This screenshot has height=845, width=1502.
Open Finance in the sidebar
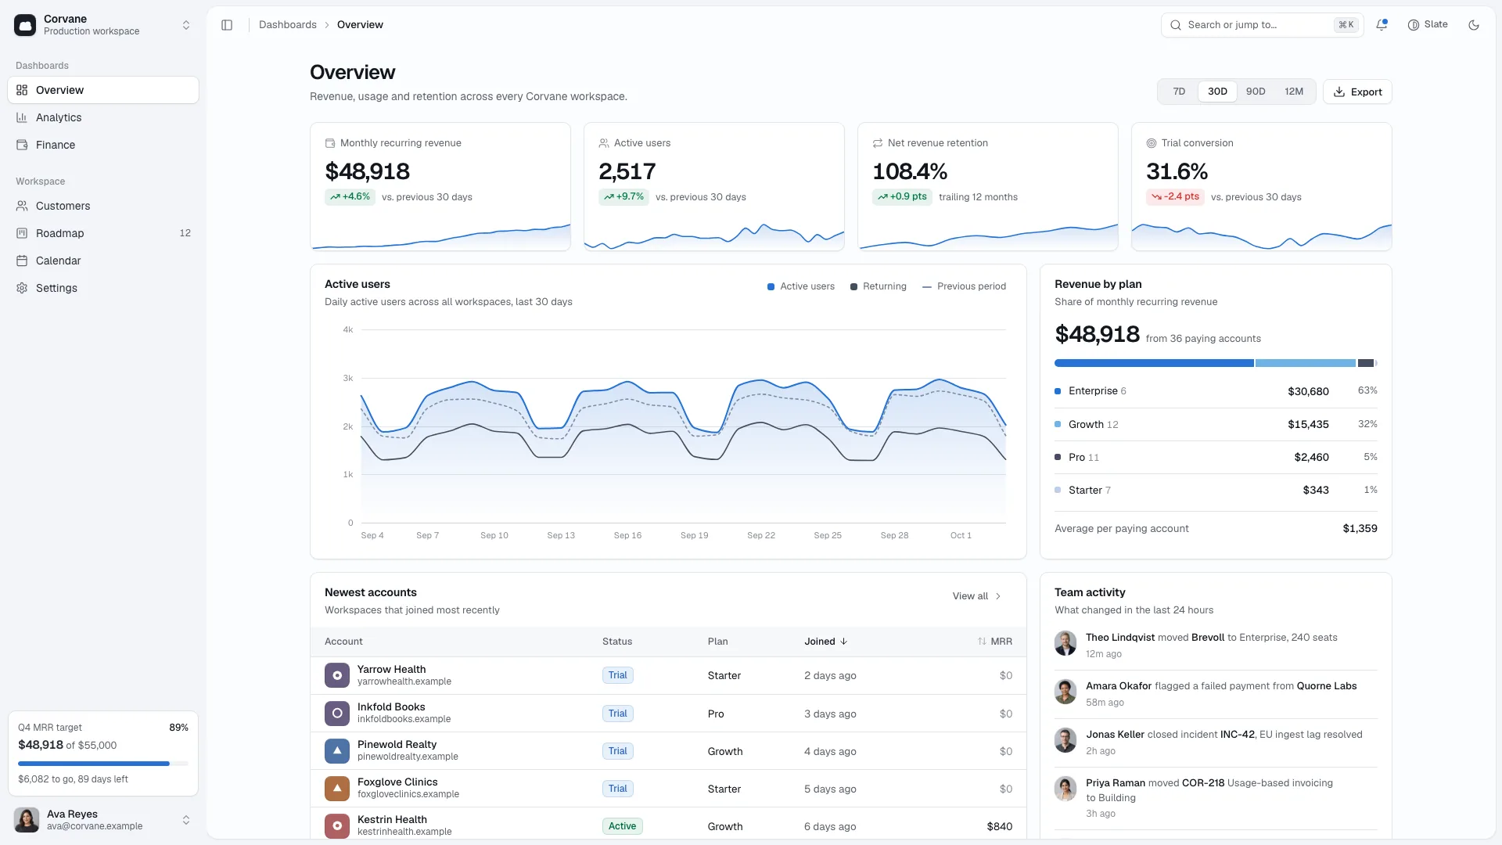pos(103,145)
